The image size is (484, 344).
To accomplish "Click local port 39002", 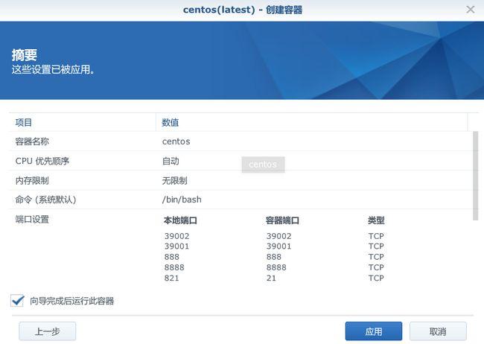I will click(x=177, y=236).
